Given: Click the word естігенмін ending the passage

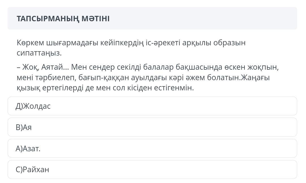Looking at the screenshot, I should 173,88.
